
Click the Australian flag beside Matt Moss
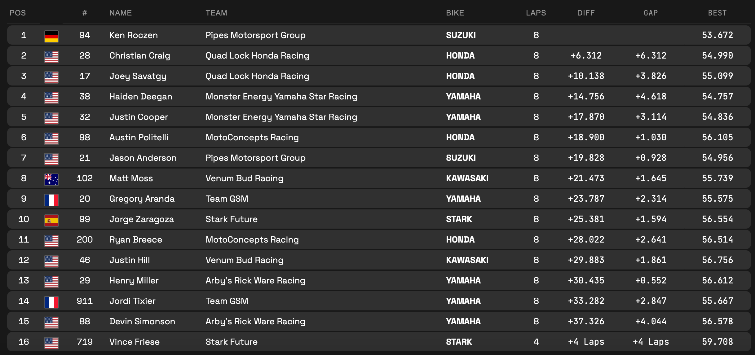[x=51, y=179]
